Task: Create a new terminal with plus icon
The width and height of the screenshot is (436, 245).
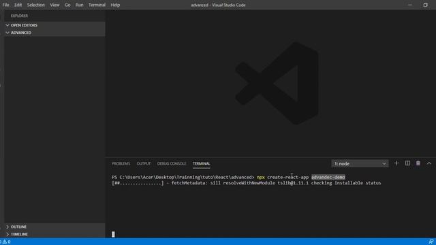Action: coord(396,163)
